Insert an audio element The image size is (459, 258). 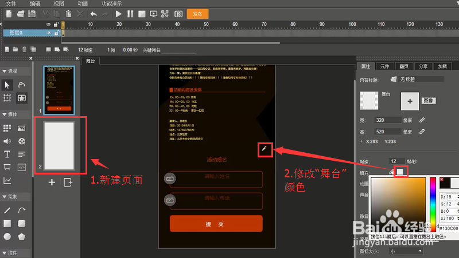tap(7, 141)
